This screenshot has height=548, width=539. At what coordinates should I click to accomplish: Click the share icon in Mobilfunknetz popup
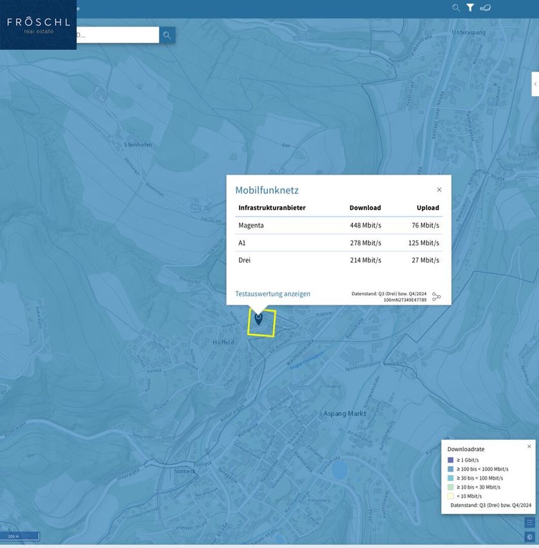click(437, 297)
